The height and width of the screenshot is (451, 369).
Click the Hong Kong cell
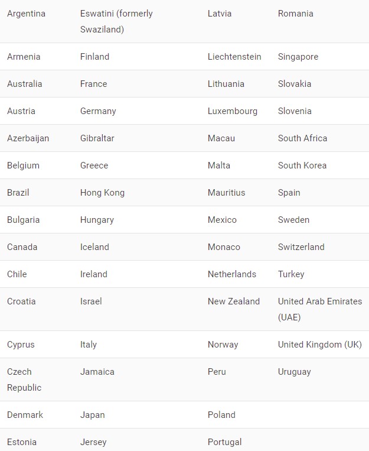click(102, 193)
